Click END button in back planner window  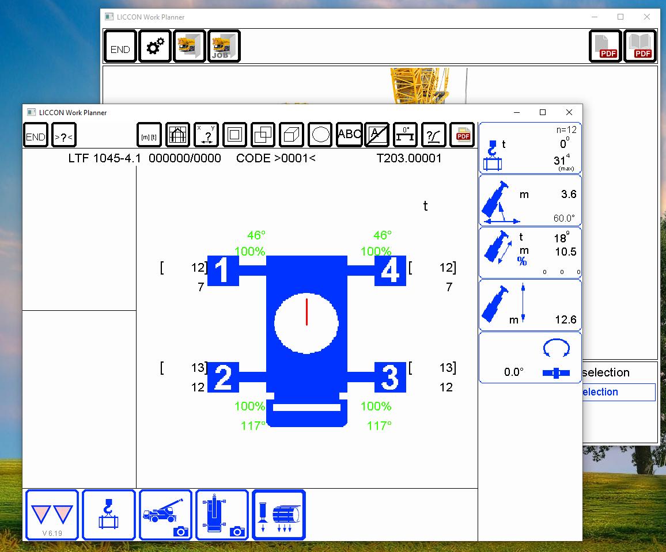pos(120,46)
